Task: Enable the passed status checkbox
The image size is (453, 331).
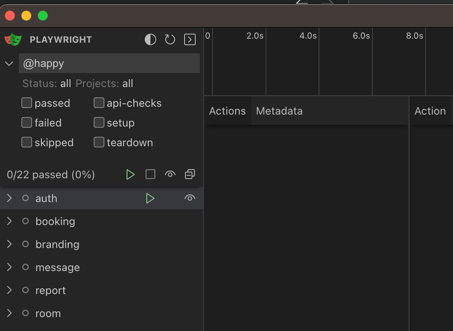Action: [27, 103]
